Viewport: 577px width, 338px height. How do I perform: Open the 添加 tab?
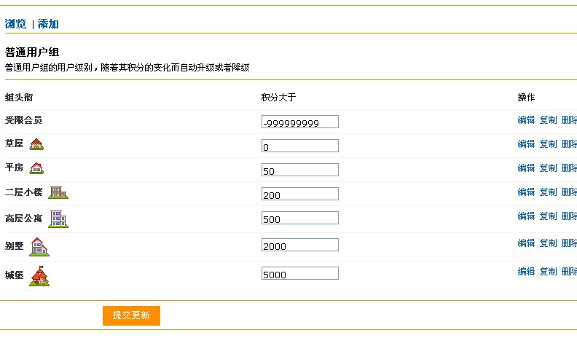(x=48, y=24)
